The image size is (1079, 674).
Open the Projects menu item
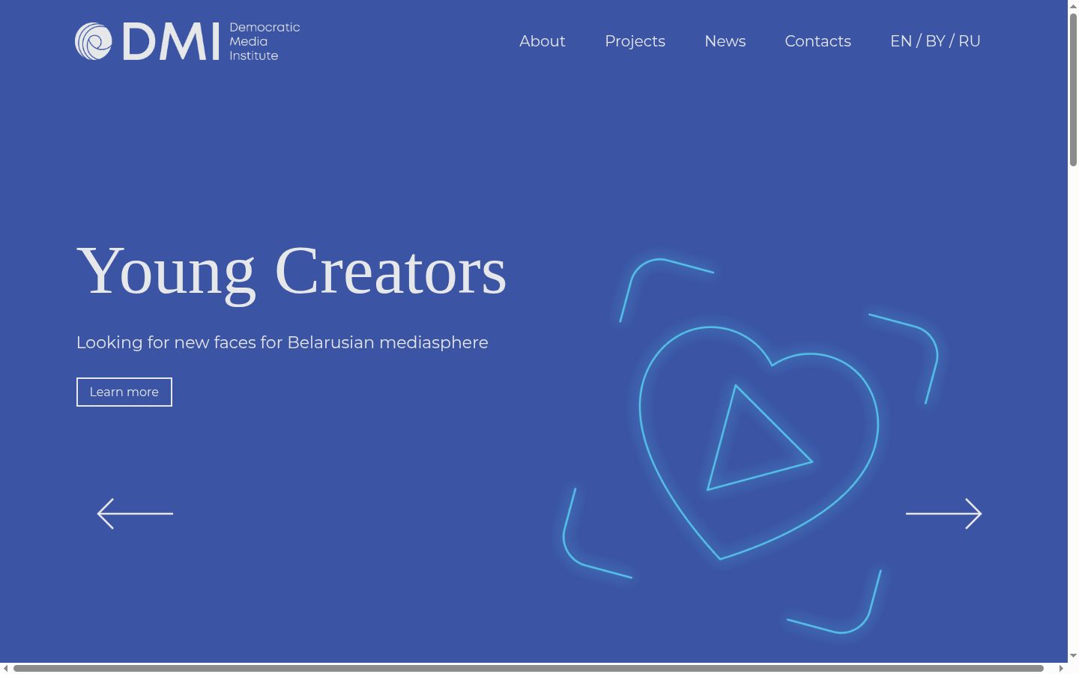pyautogui.click(x=635, y=41)
